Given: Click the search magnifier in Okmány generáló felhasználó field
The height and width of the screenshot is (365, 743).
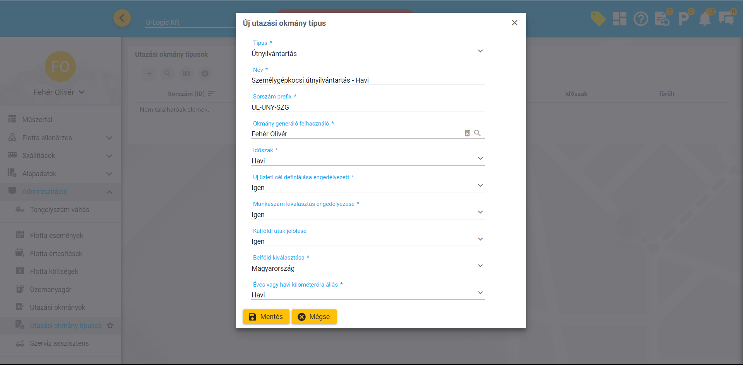Looking at the screenshot, I should (x=478, y=133).
